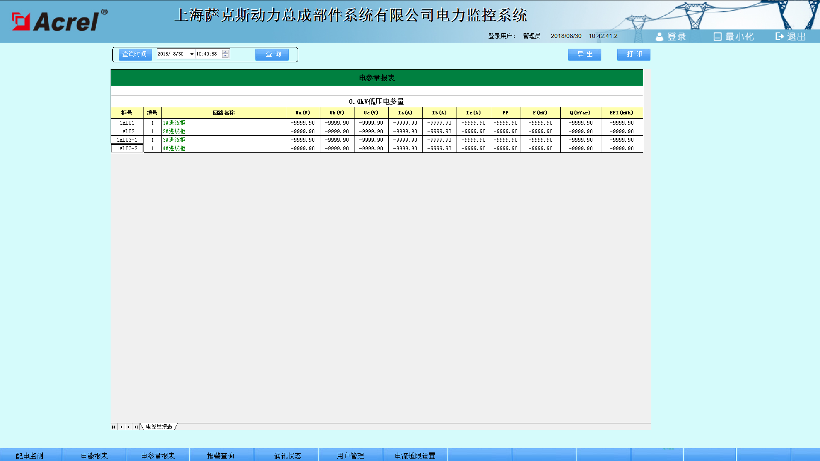Open the query date dropdown arrow
The image size is (820, 461).
click(x=192, y=54)
